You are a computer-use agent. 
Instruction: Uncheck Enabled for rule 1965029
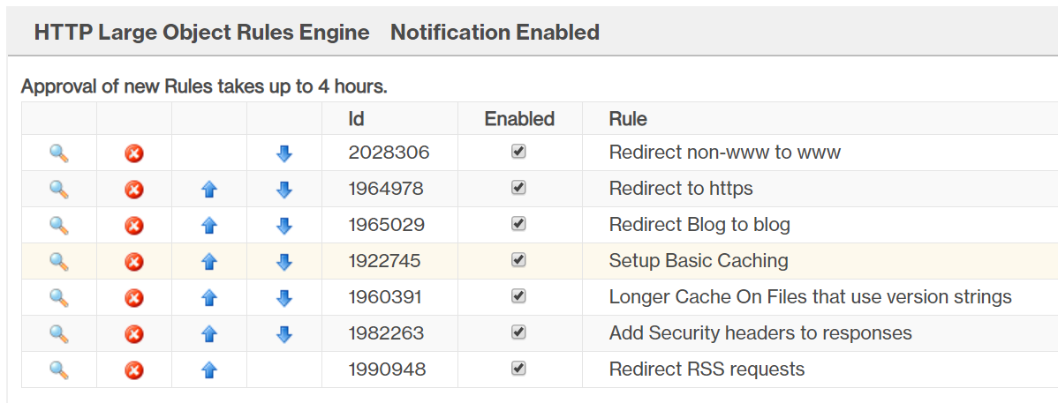[x=519, y=224]
